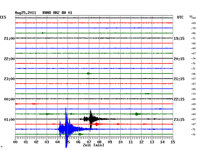The height and width of the screenshot is (150, 197).
Task: Click minute tick label 10 on axis
Action: click(120, 142)
